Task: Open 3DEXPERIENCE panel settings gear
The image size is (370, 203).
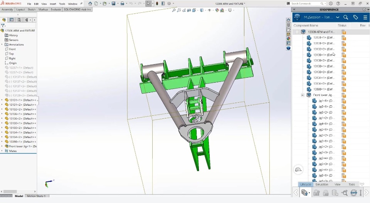Action: point(364,10)
